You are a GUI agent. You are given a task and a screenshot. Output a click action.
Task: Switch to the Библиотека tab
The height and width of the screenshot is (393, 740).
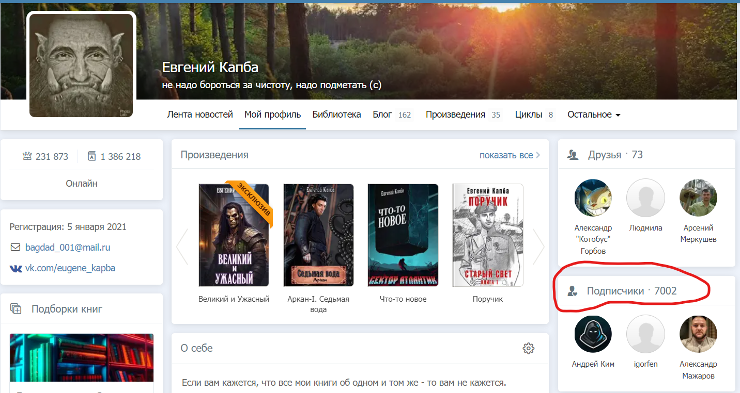pyautogui.click(x=336, y=114)
